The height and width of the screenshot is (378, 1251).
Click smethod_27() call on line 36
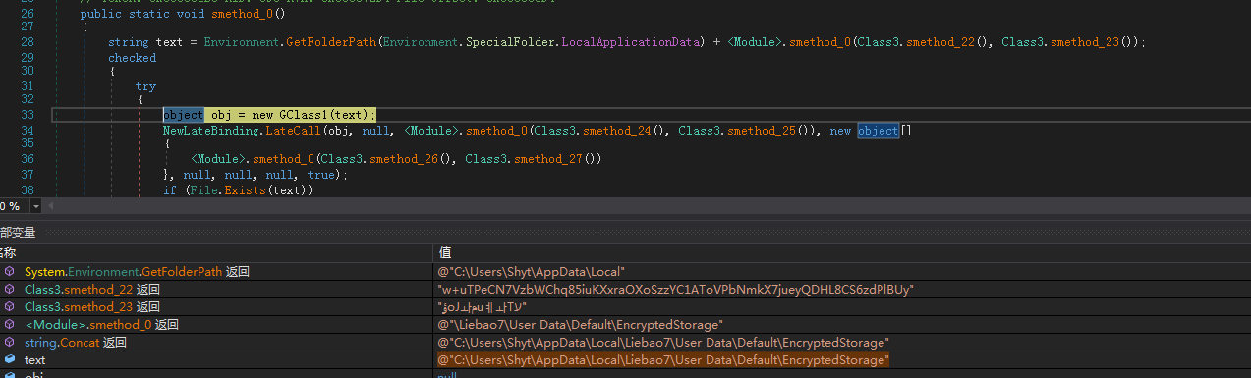pos(530,159)
